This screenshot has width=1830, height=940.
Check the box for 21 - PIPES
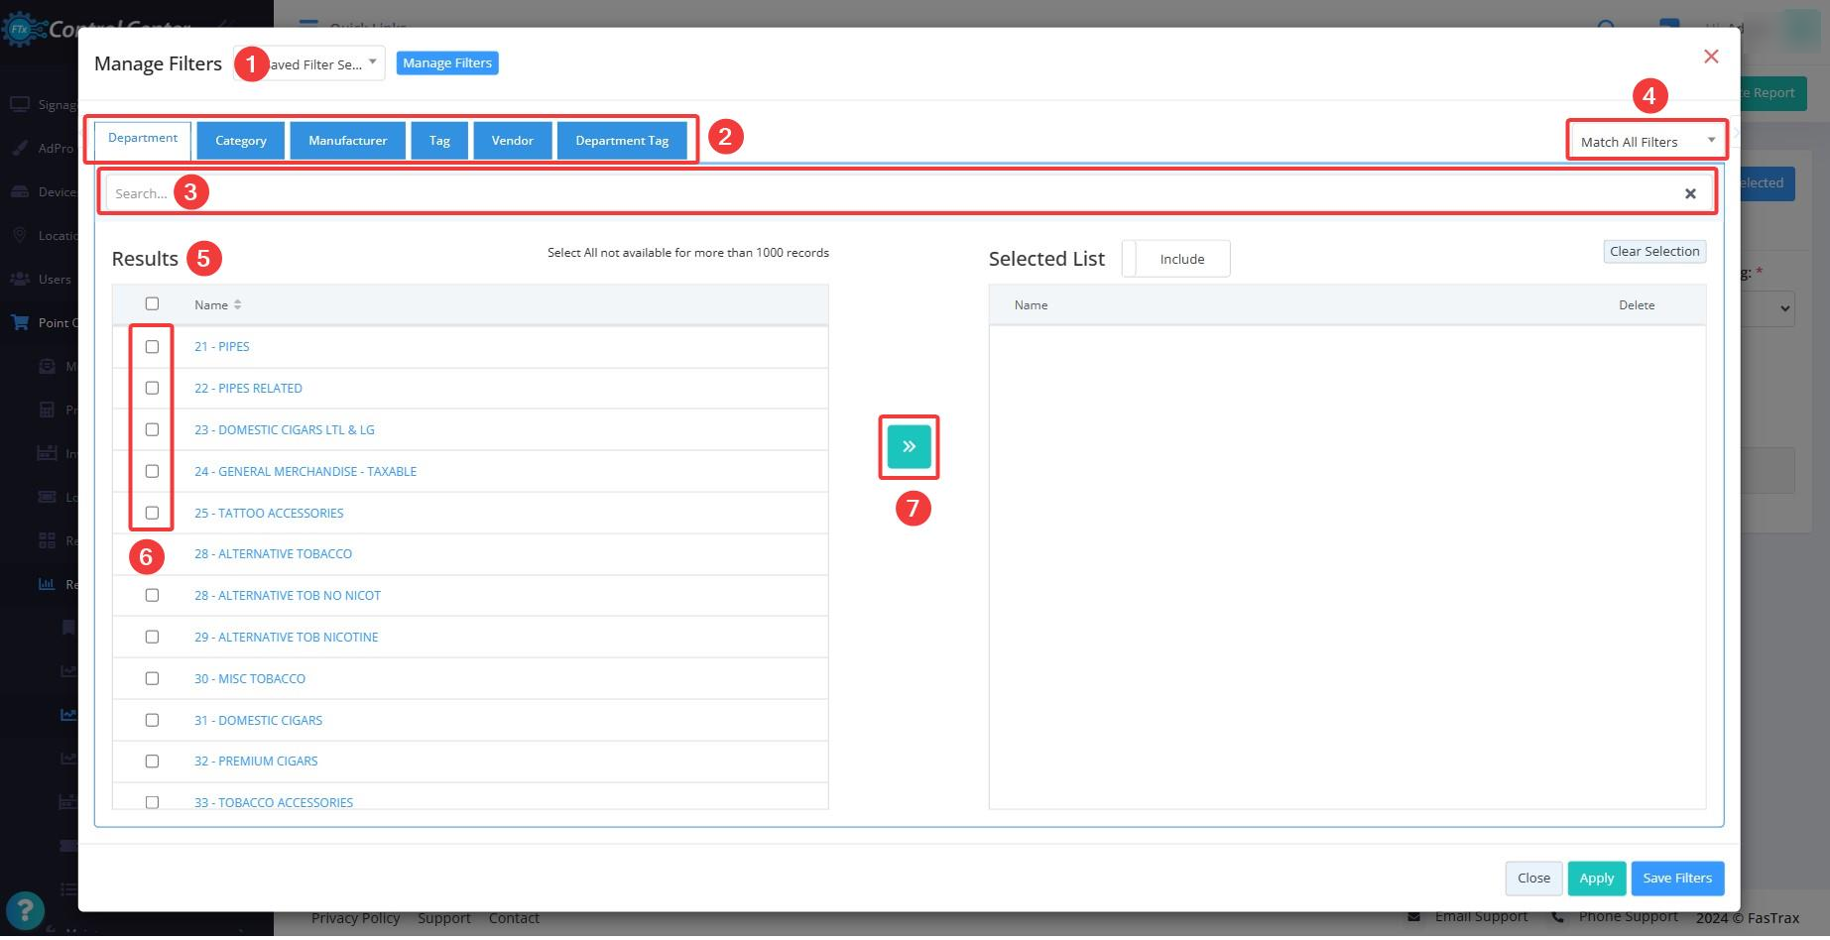(x=152, y=346)
